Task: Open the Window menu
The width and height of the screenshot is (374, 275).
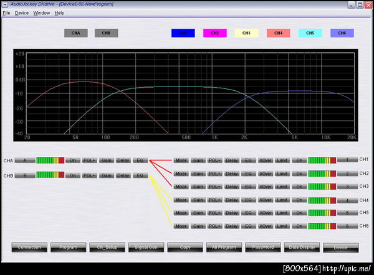Action: 42,13
